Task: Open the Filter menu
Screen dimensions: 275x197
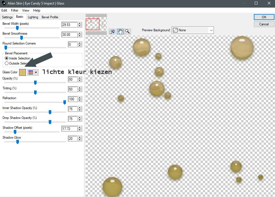Action: (15, 10)
